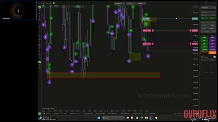Pick the crosshair tool in left toolbar
The width and height of the screenshot is (218, 122).
[40, 13]
